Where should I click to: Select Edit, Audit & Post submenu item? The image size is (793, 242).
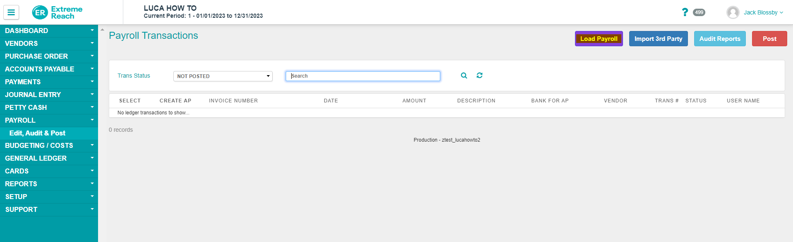(37, 133)
